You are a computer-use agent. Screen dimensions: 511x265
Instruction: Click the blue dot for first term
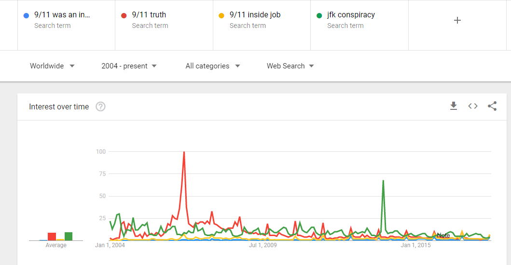pyautogui.click(x=26, y=15)
